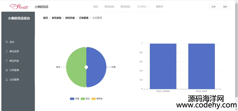238x111 pixels.
Task: Click the 订单管理 clipboard icon
Action: pyautogui.click(x=7, y=70)
